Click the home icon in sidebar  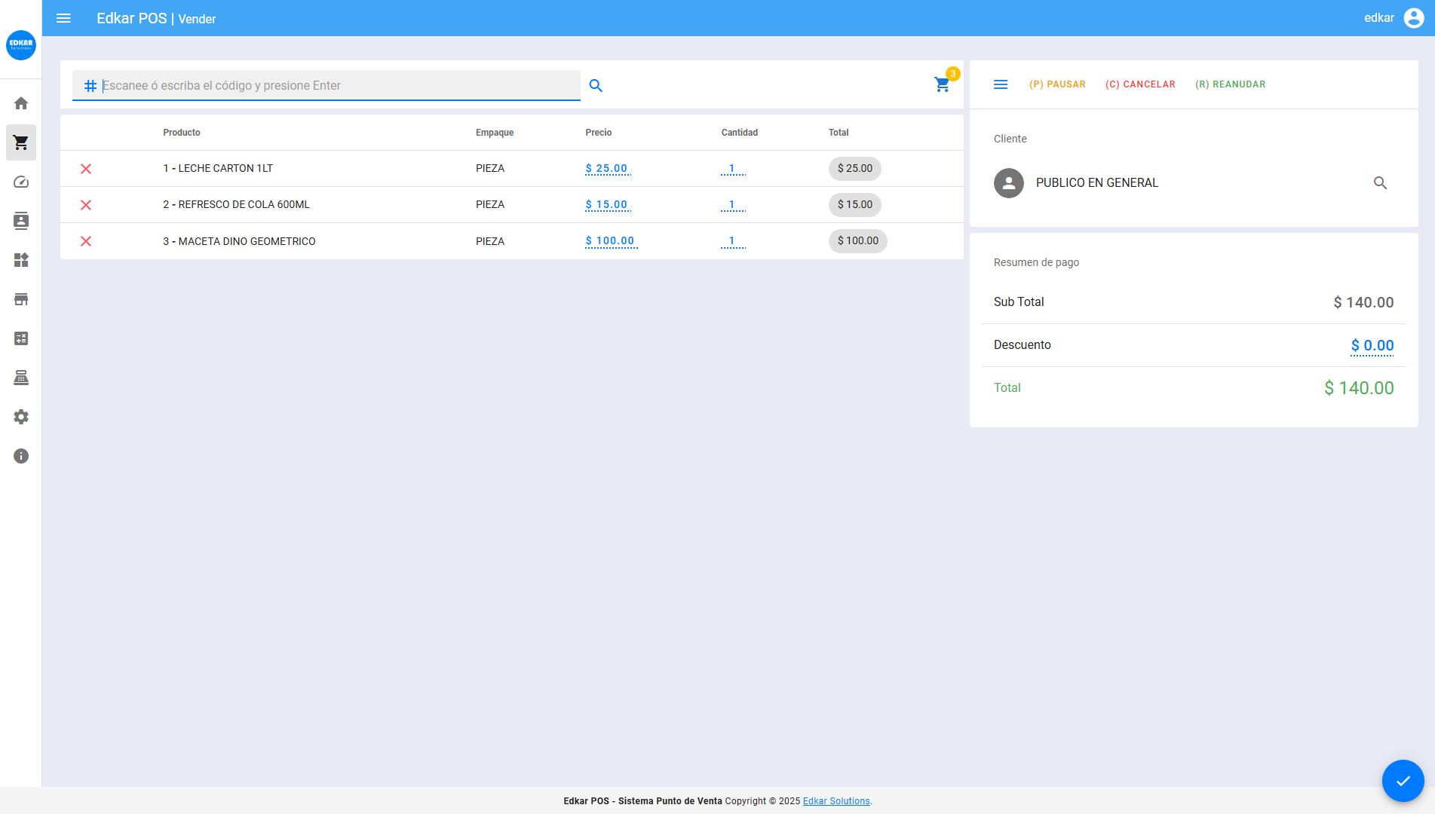click(x=21, y=103)
